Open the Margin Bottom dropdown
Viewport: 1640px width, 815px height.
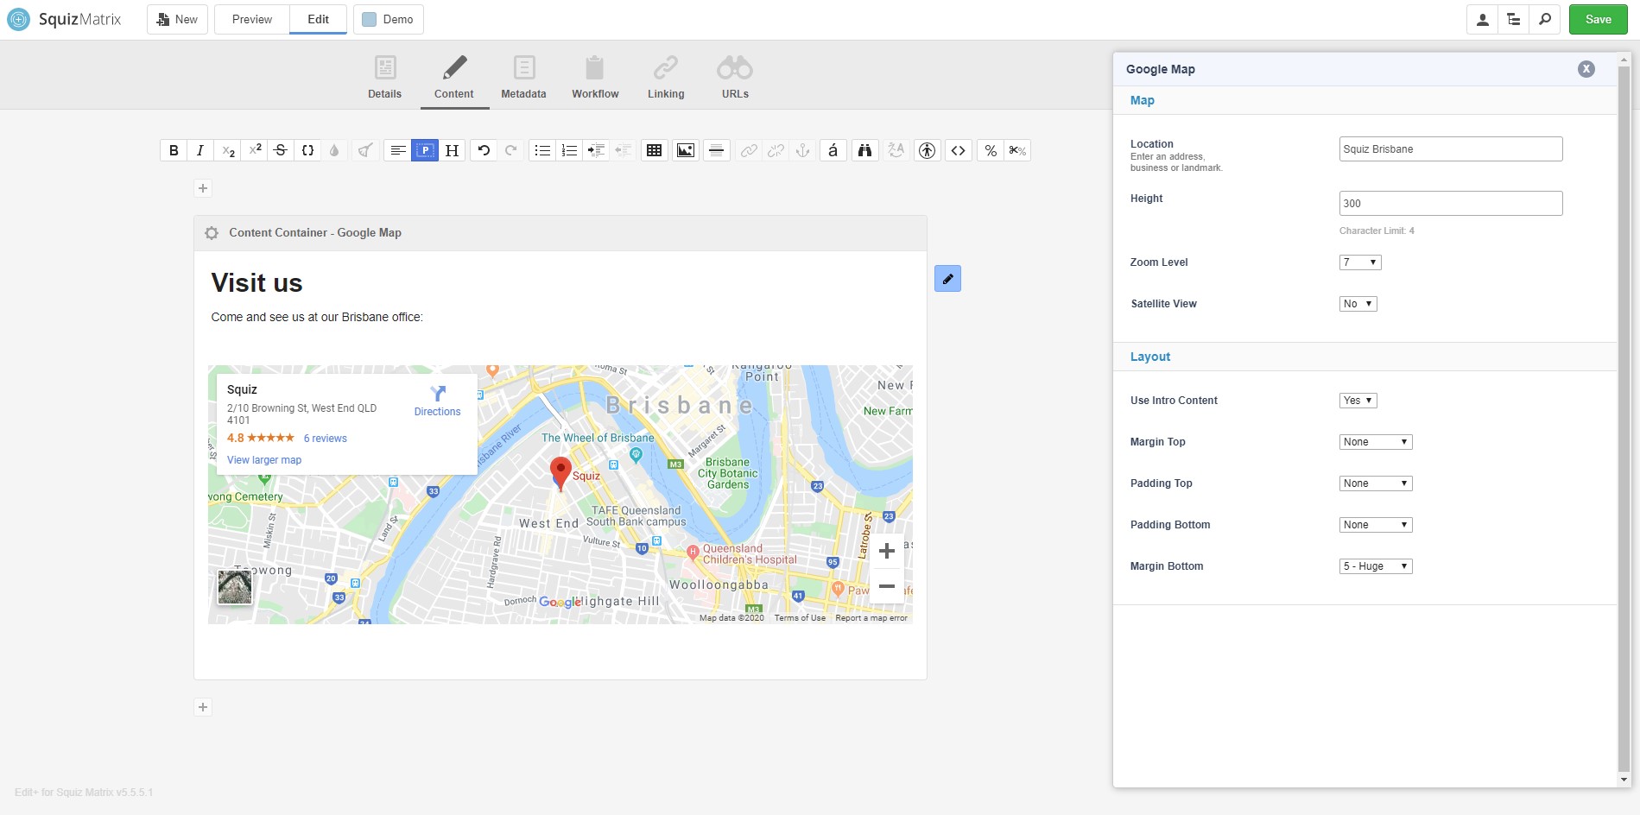(x=1376, y=566)
